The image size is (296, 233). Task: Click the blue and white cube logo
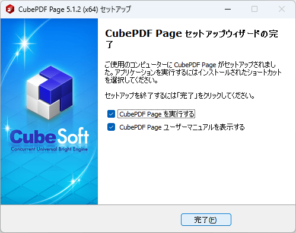(x=49, y=93)
